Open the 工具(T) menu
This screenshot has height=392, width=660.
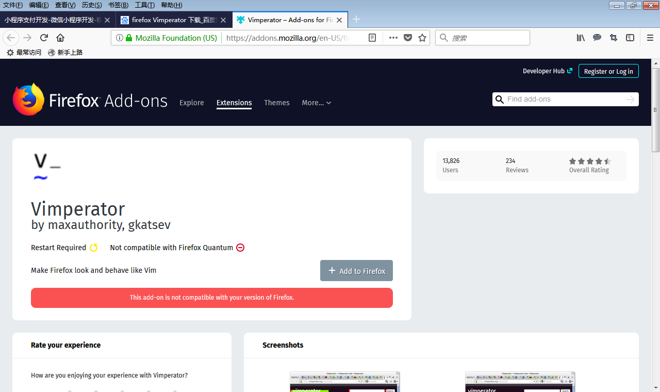coord(145,5)
